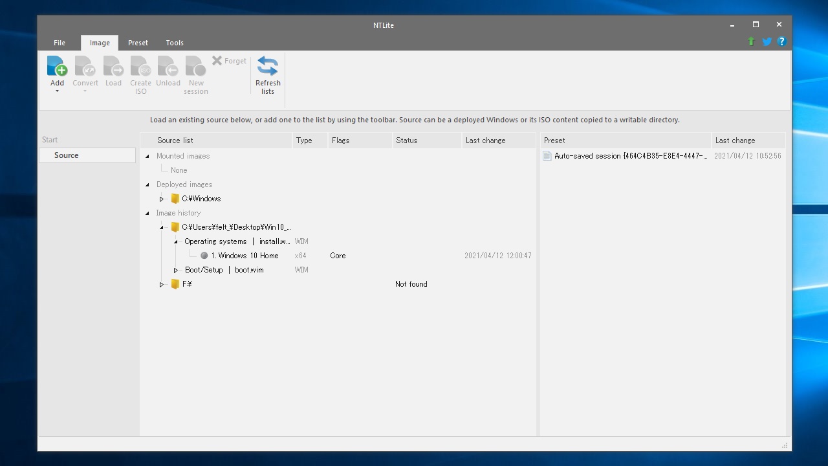Click the Add image icon
The width and height of the screenshot is (828, 466).
click(x=57, y=66)
